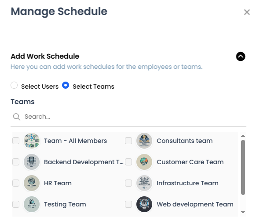The image size is (260, 221).
Task: Click the Backend Development Team avatar icon
Action: pos(32,162)
